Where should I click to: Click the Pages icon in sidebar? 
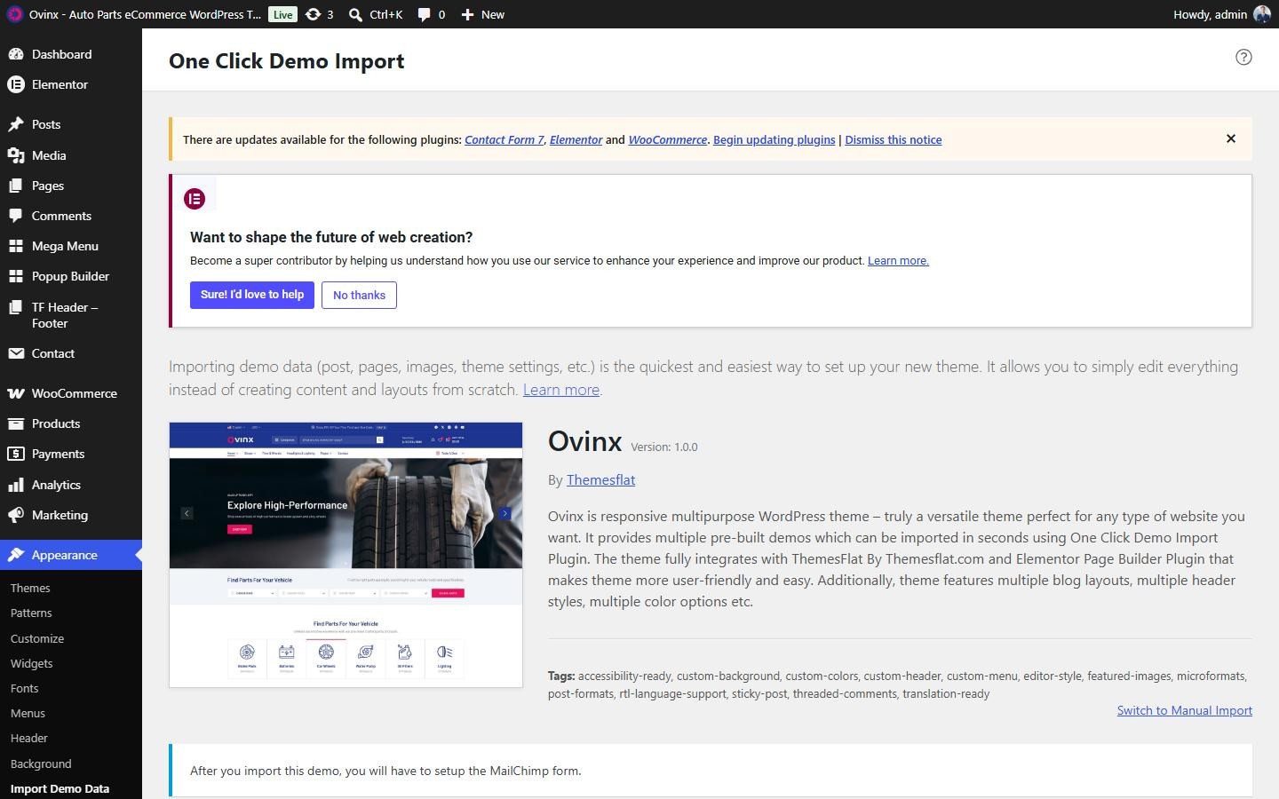point(16,186)
